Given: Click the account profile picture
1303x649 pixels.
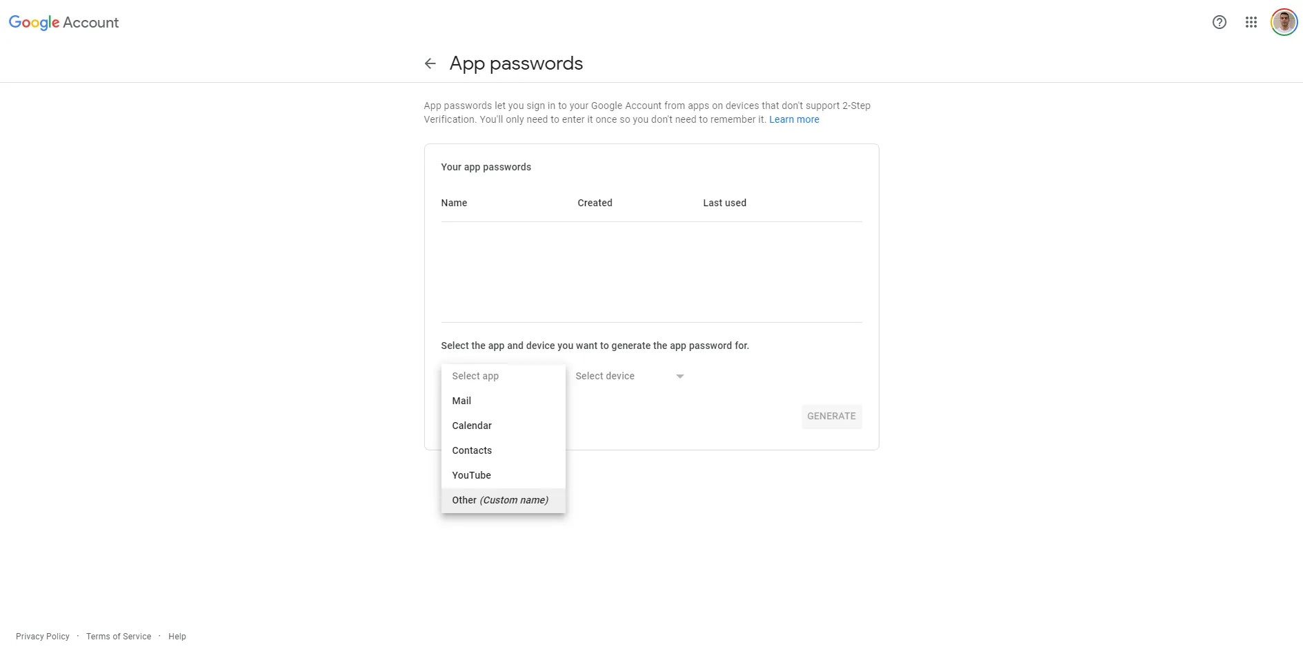Looking at the screenshot, I should click(x=1283, y=22).
